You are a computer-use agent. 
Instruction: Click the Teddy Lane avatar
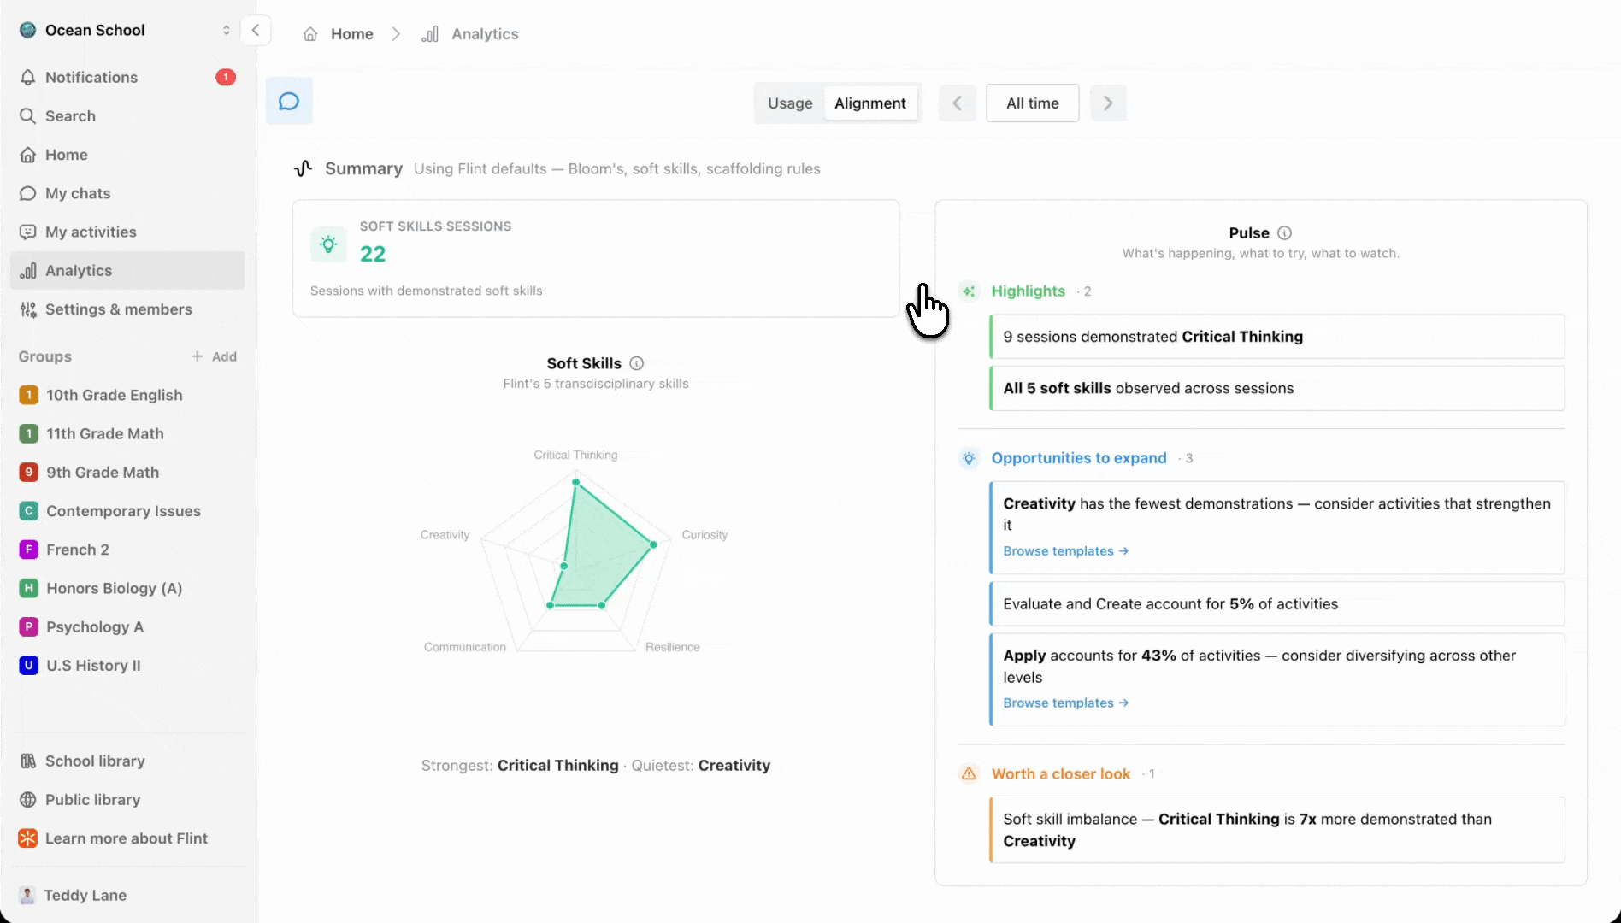point(27,895)
